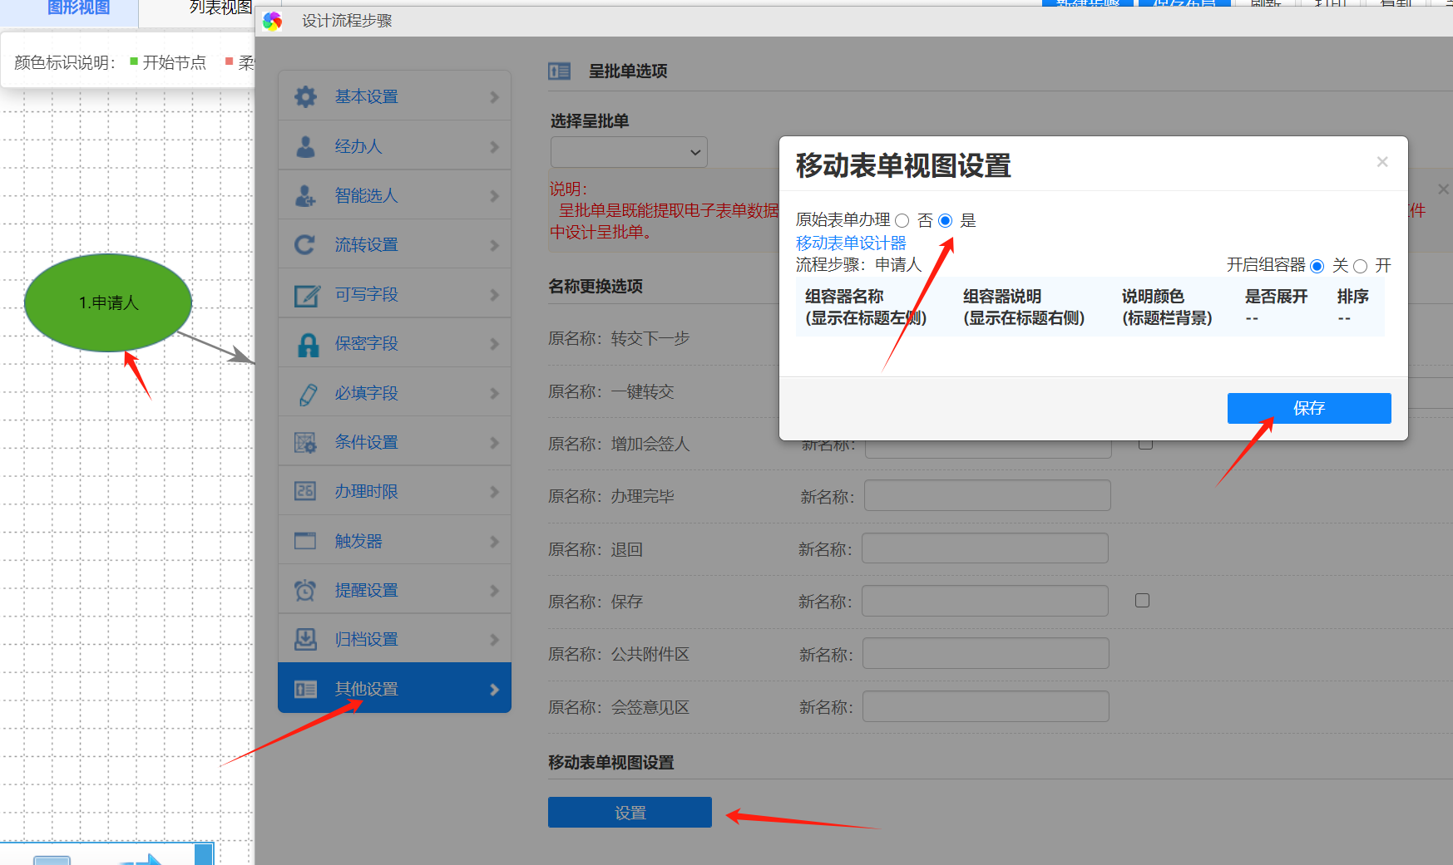The image size is (1453, 865).
Task: Click the alarm clock icon beside 提醒设置
Action: [305, 590]
